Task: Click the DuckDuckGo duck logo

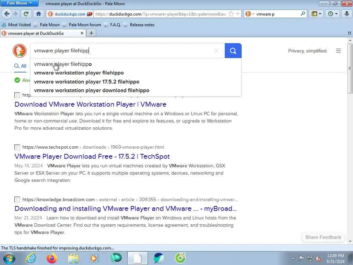Action: [20, 51]
